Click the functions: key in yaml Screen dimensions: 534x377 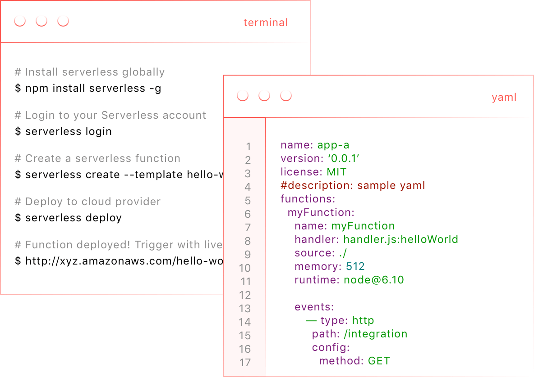tap(308, 199)
